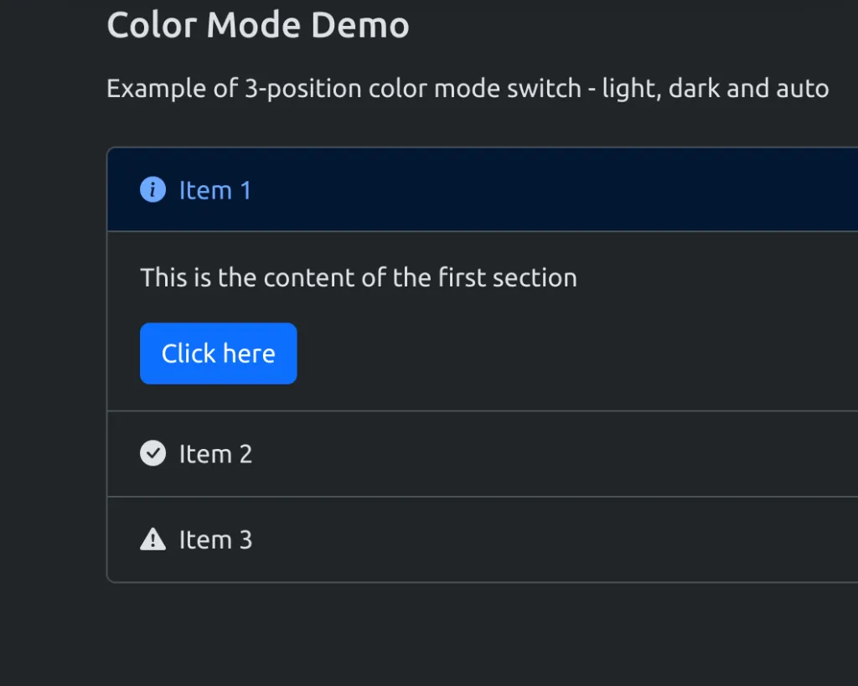Viewport: 858px width, 686px height.
Task: Click the "Item 3" label text
Action: coord(215,540)
